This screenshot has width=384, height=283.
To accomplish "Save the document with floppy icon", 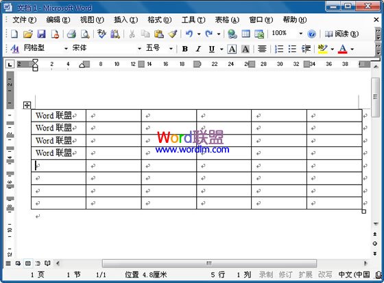I will [x=41, y=34].
